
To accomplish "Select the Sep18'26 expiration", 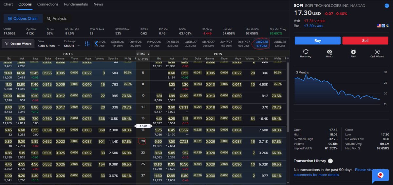I will point(118,44).
